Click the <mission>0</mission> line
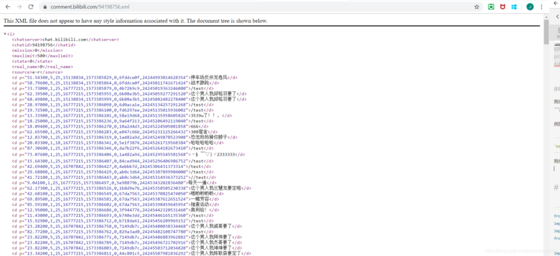560x256 pixels. 37,50
